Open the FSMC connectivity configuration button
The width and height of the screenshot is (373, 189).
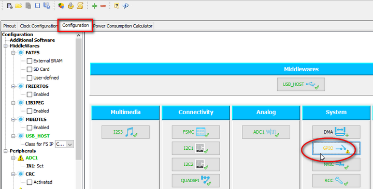point(196,132)
